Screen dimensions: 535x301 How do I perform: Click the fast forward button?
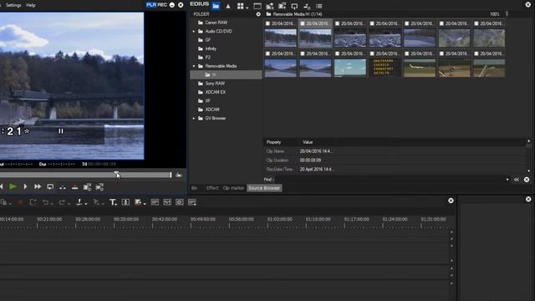click(x=38, y=186)
